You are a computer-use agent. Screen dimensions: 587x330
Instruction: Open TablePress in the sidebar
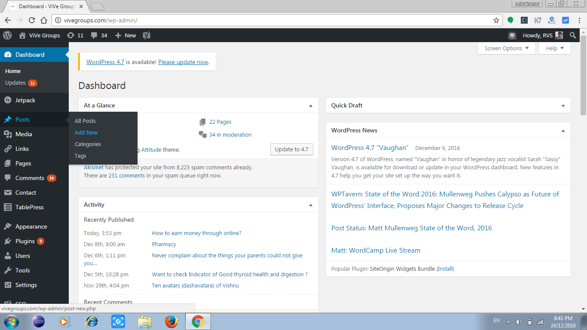tap(34, 207)
